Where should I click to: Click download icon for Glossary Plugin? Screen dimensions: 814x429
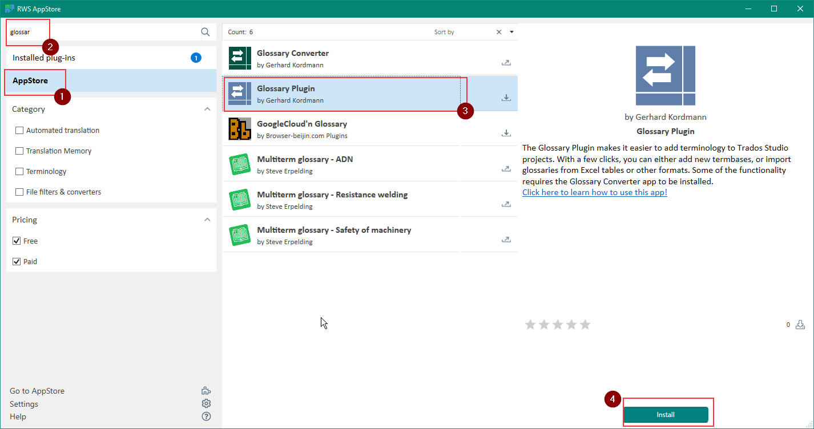tap(506, 98)
